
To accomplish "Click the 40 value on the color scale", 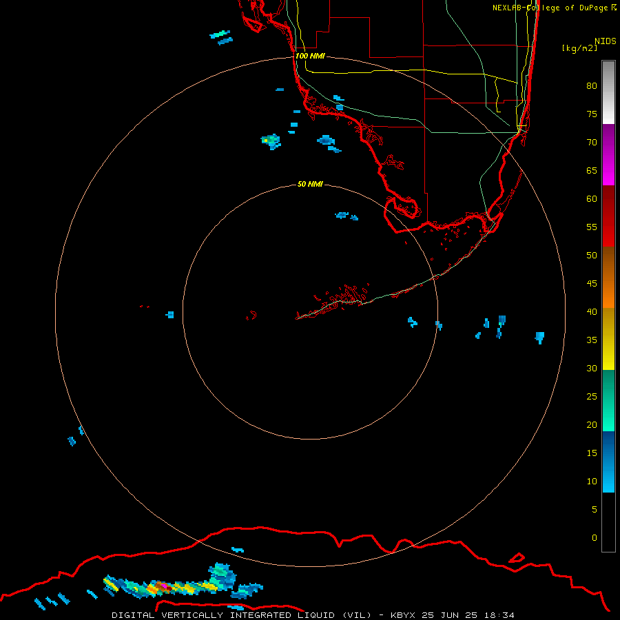I will (x=592, y=312).
